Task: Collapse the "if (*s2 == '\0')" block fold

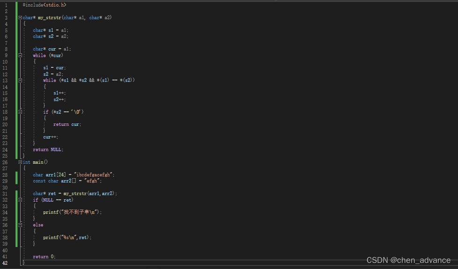Action: (x=20, y=112)
